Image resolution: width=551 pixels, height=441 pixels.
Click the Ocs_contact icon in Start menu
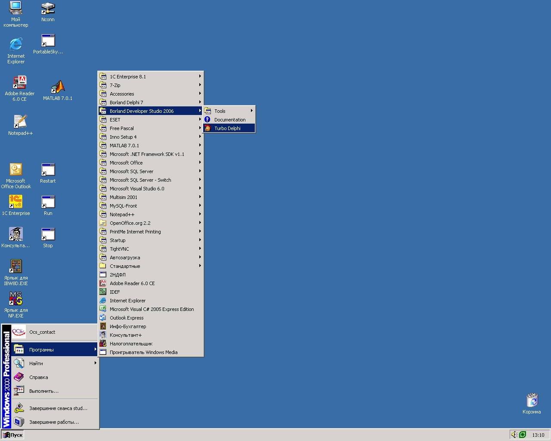pyautogui.click(x=19, y=332)
